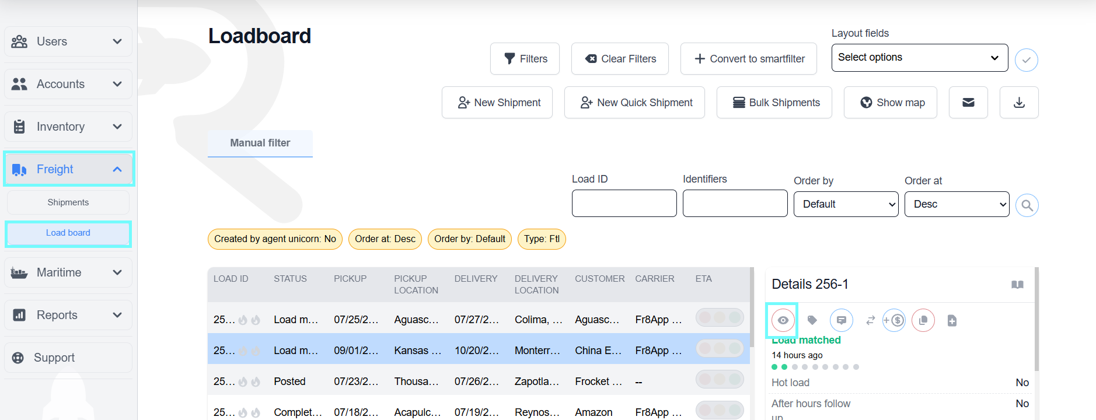Open the Filters button with funnel icon
1096x420 pixels.
[525, 59]
